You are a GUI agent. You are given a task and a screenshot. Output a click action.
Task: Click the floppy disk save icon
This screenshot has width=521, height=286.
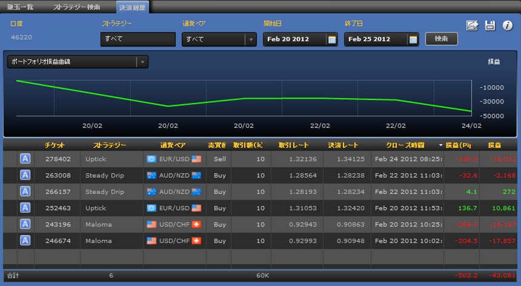pos(489,25)
